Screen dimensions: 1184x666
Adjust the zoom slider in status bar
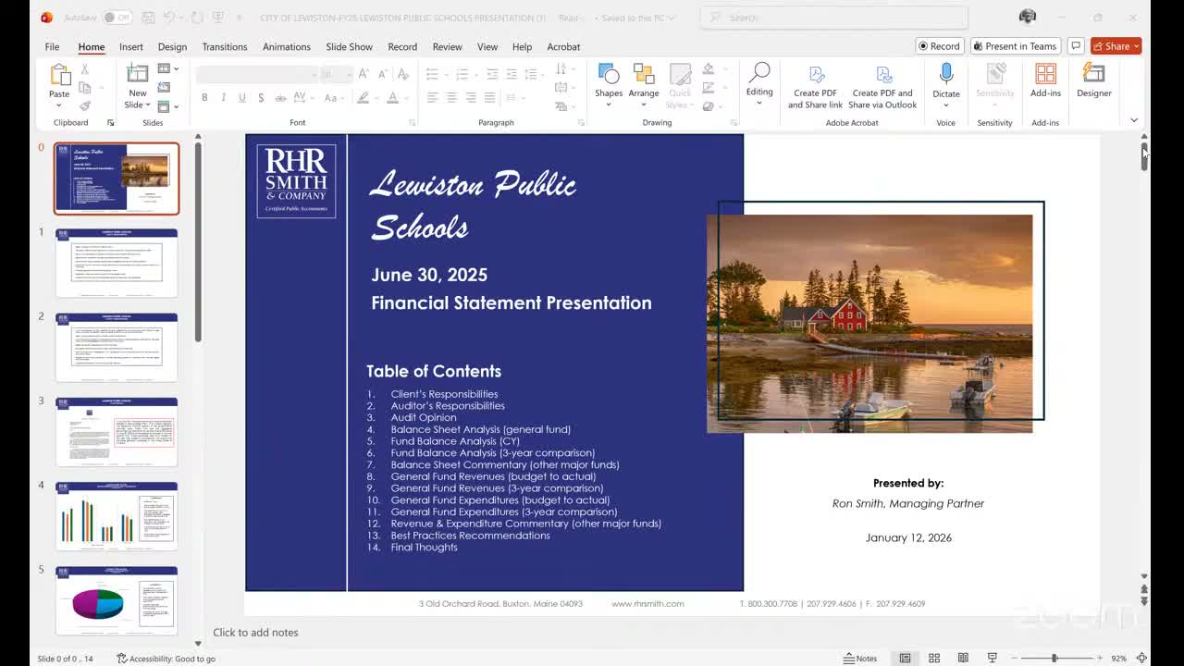coord(1054,658)
